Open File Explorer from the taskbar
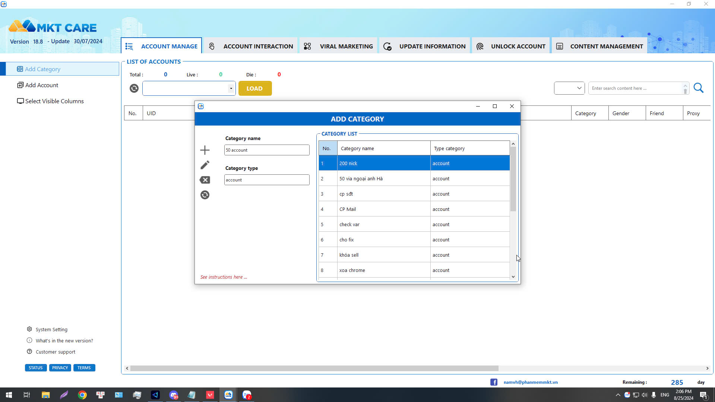 (x=45, y=395)
